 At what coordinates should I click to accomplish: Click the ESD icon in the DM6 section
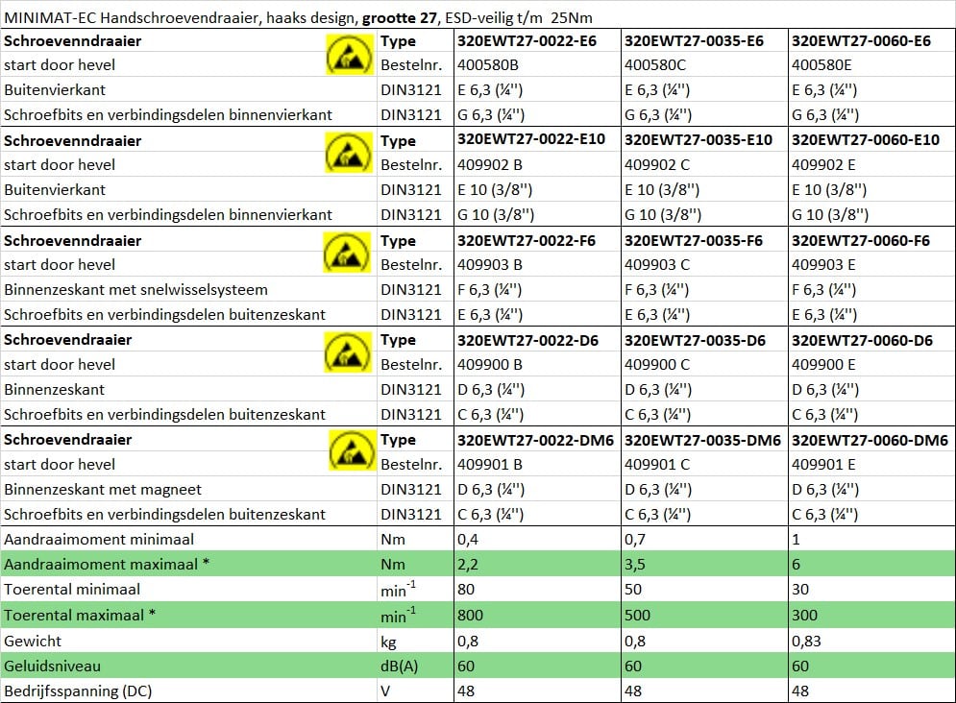tap(352, 450)
